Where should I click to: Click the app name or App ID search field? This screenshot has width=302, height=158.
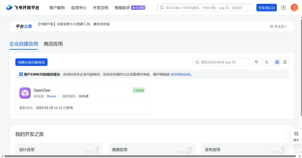(224, 62)
